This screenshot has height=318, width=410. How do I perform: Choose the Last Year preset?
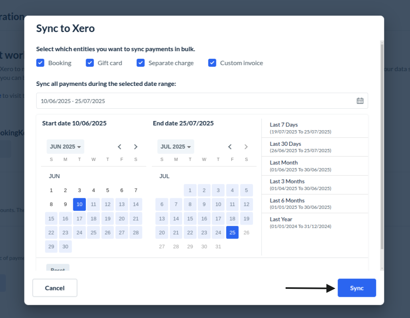click(x=315, y=223)
